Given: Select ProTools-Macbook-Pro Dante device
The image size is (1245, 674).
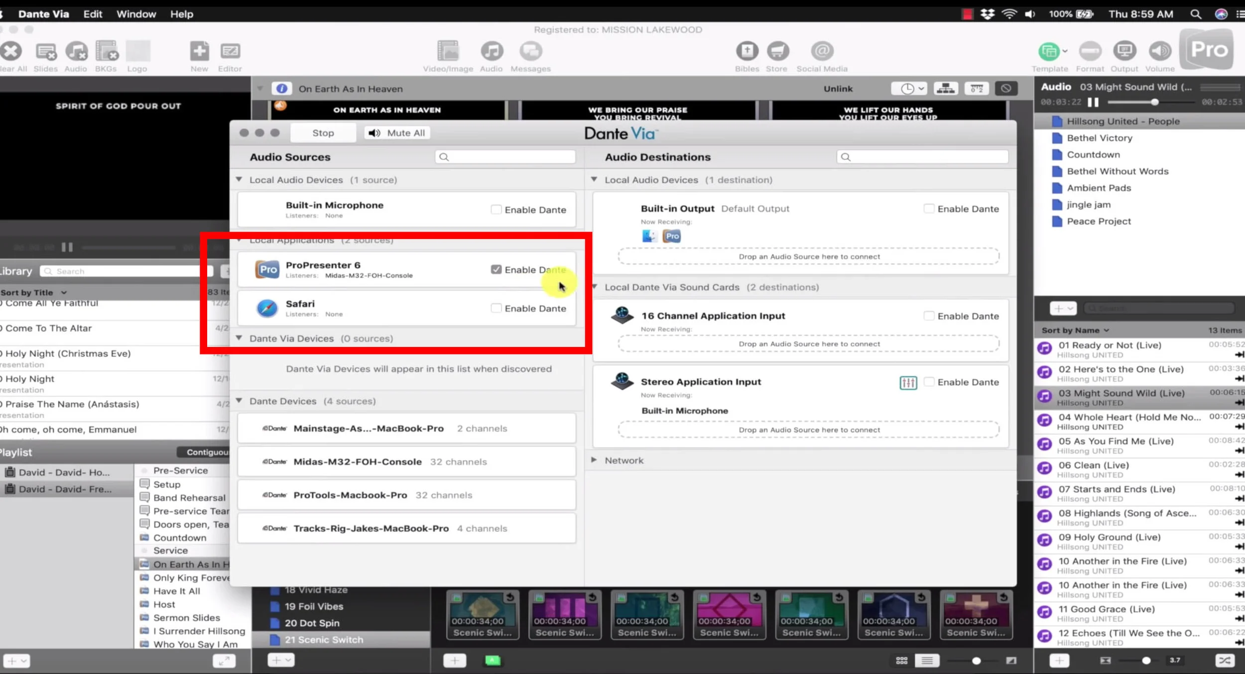Looking at the screenshot, I should [406, 495].
